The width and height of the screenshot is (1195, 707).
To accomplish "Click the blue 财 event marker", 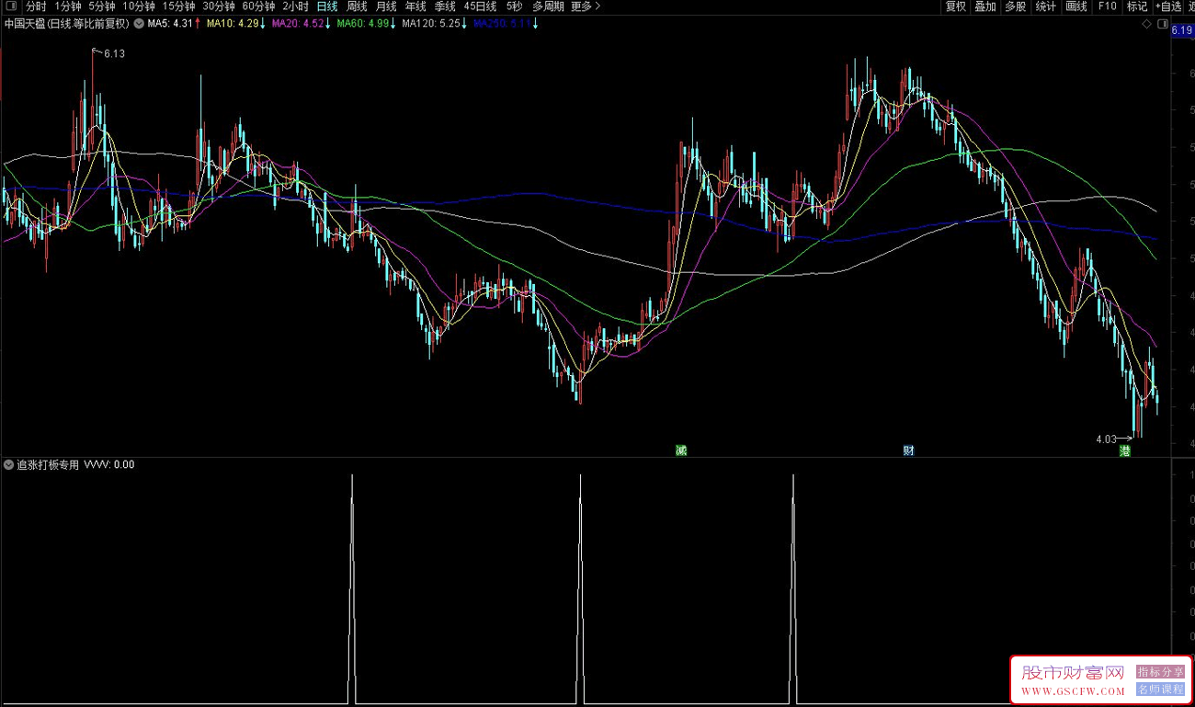I will point(908,450).
